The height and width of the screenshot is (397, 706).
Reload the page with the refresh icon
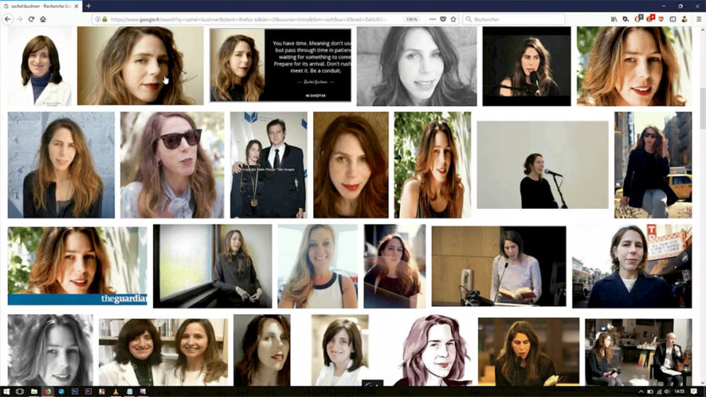(x=31, y=19)
